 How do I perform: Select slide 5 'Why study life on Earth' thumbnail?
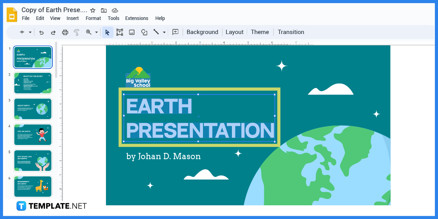pyautogui.click(x=33, y=161)
